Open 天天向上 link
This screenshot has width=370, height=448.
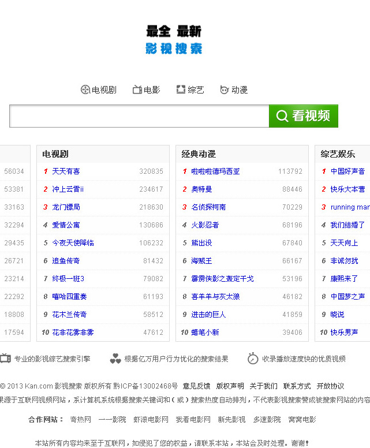coord(344,243)
